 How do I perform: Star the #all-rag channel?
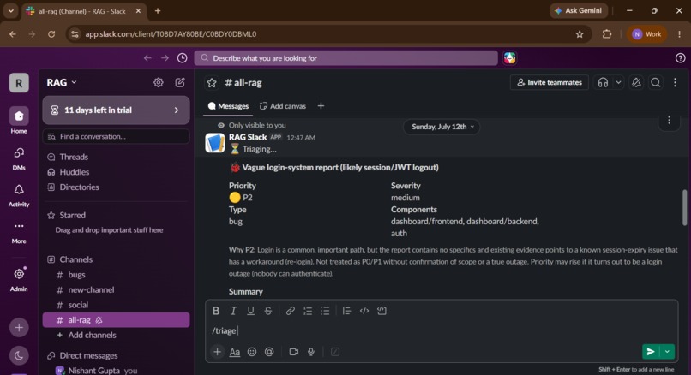point(212,83)
